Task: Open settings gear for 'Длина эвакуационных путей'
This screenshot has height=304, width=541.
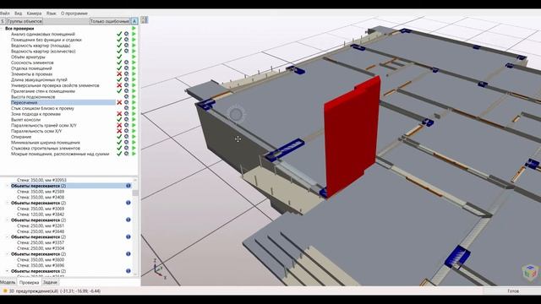Action: tap(127, 79)
